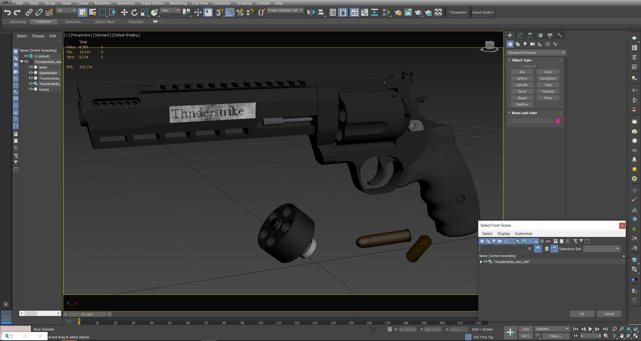Toggle visibility eye of 0 (default) layer
The image size is (641, 341).
26,56
